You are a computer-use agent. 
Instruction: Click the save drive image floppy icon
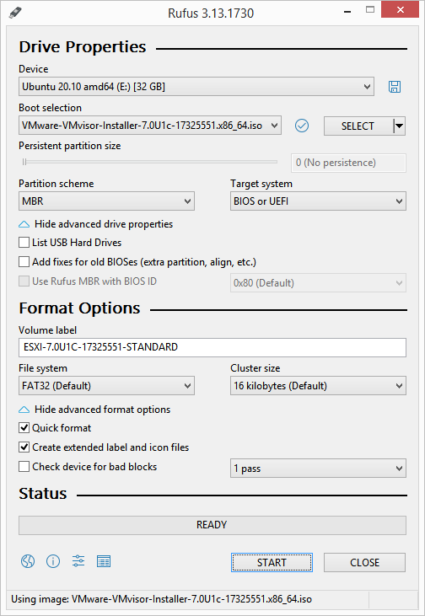[x=395, y=87]
